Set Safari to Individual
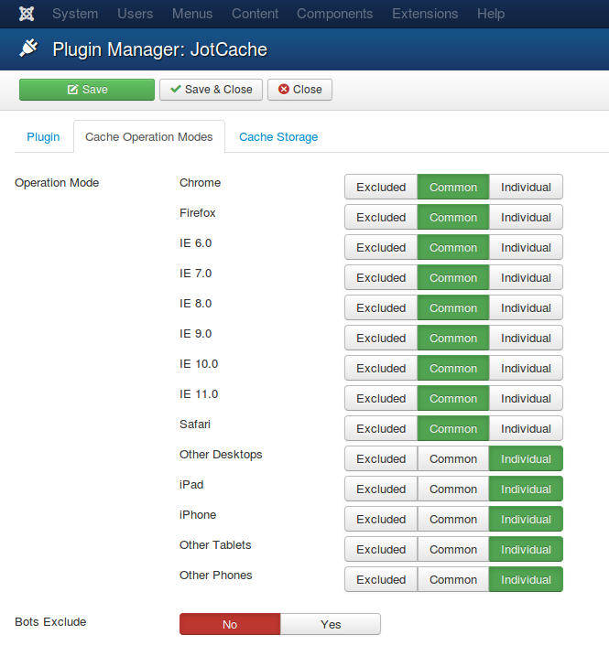This screenshot has height=656, width=609. [x=526, y=428]
